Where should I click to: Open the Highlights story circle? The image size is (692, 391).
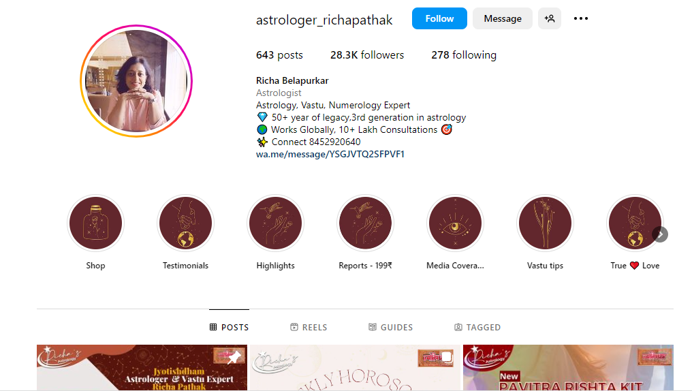coord(275,223)
